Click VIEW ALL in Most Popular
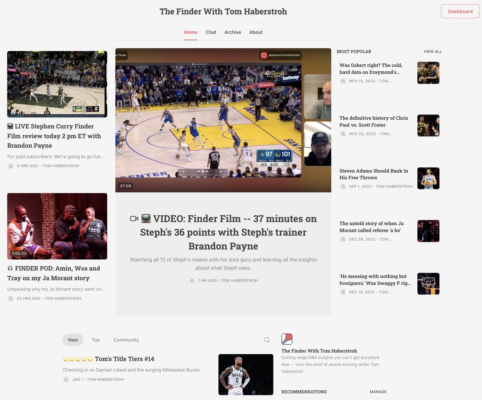 [433, 51]
